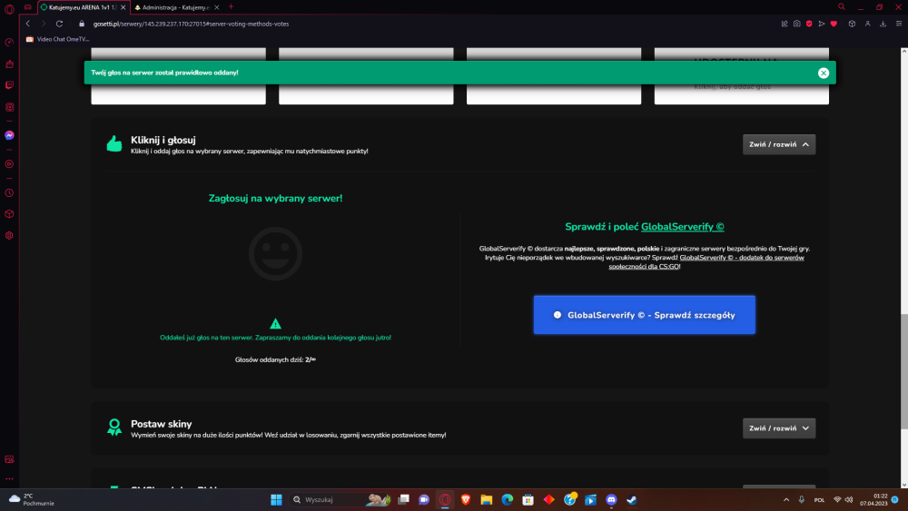Click the page vertical scrollbar thumb

[904, 371]
